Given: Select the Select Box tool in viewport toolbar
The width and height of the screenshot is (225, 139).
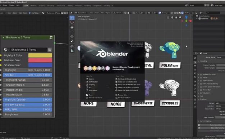Looking at the screenshot, I should pos(72,18).
